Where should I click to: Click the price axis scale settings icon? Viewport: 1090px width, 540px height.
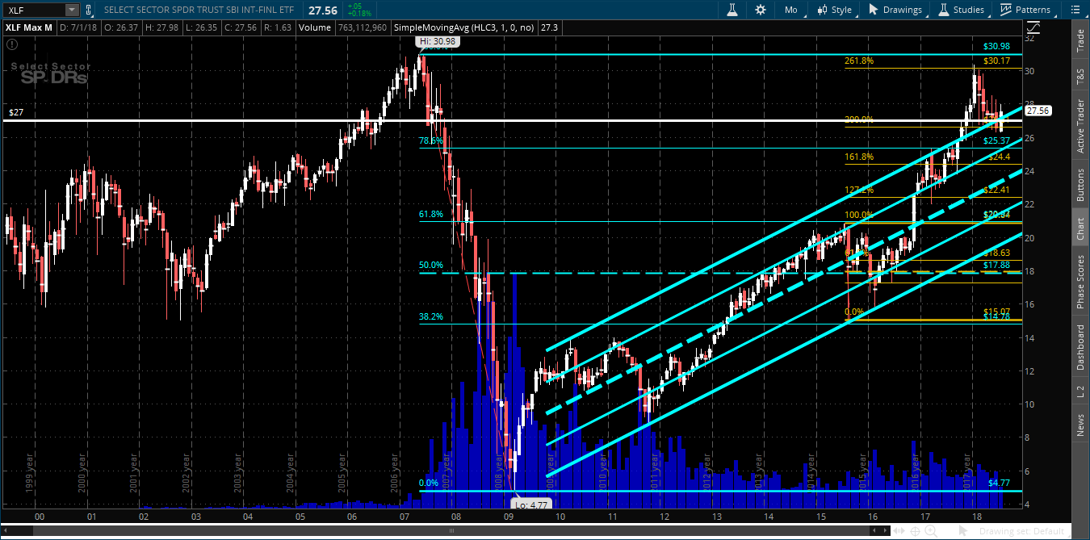[x=1035, y=27]
